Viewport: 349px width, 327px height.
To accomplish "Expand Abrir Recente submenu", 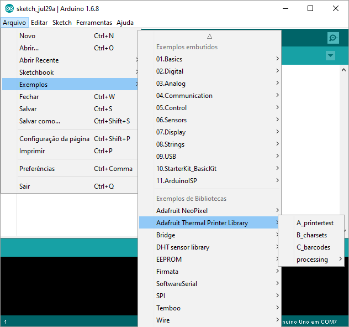I will coord(70,60).
